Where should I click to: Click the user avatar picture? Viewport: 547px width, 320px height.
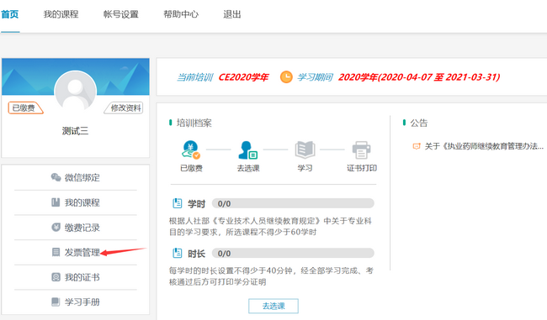(76, 92)
